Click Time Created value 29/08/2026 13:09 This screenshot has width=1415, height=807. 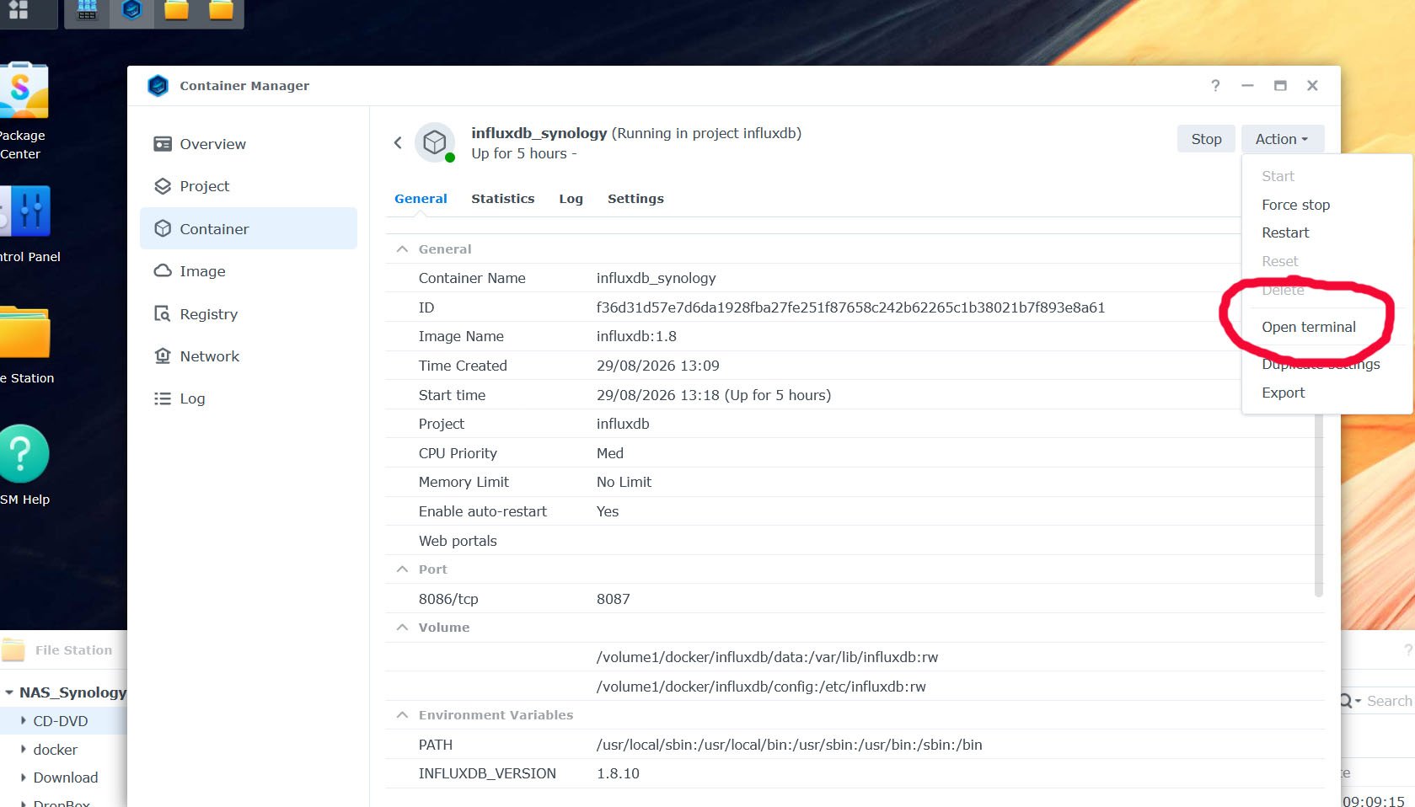[658, 366]
